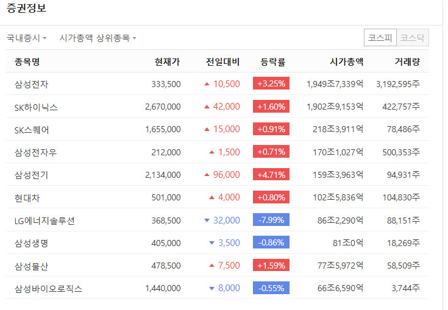Click the +0.71% badge for 삼성전자우
Screen dimensions: 448x310
pyautogui.click(x=271, y=152)
